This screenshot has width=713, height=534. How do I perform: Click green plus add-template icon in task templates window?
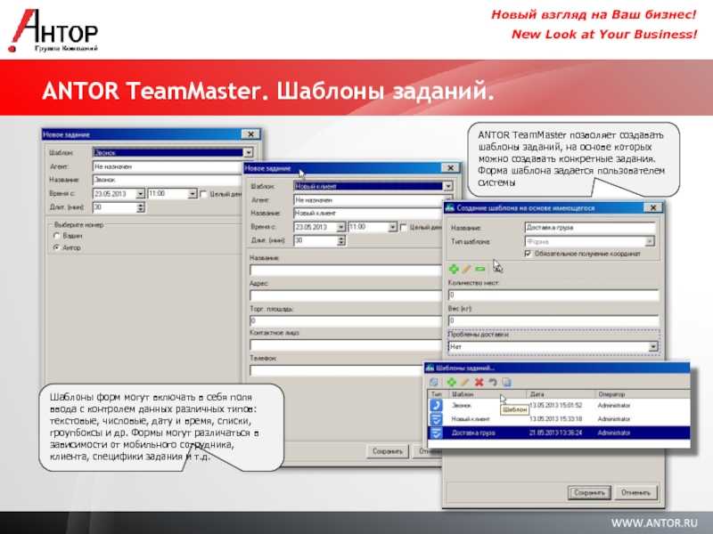(x=451, y=383)
